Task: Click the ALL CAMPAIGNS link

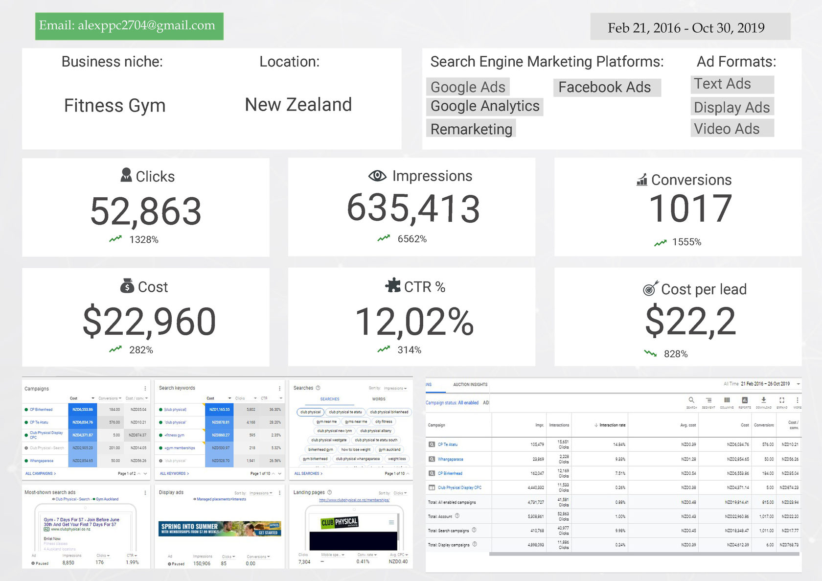Action: click(x=41, y=474)
